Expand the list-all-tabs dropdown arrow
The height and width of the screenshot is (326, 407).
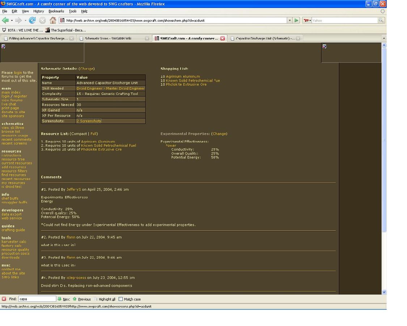tap(383, 38)
